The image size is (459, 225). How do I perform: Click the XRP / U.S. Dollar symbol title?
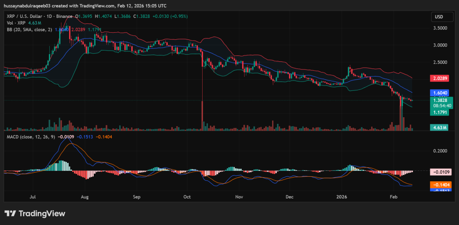coord(27,16)
